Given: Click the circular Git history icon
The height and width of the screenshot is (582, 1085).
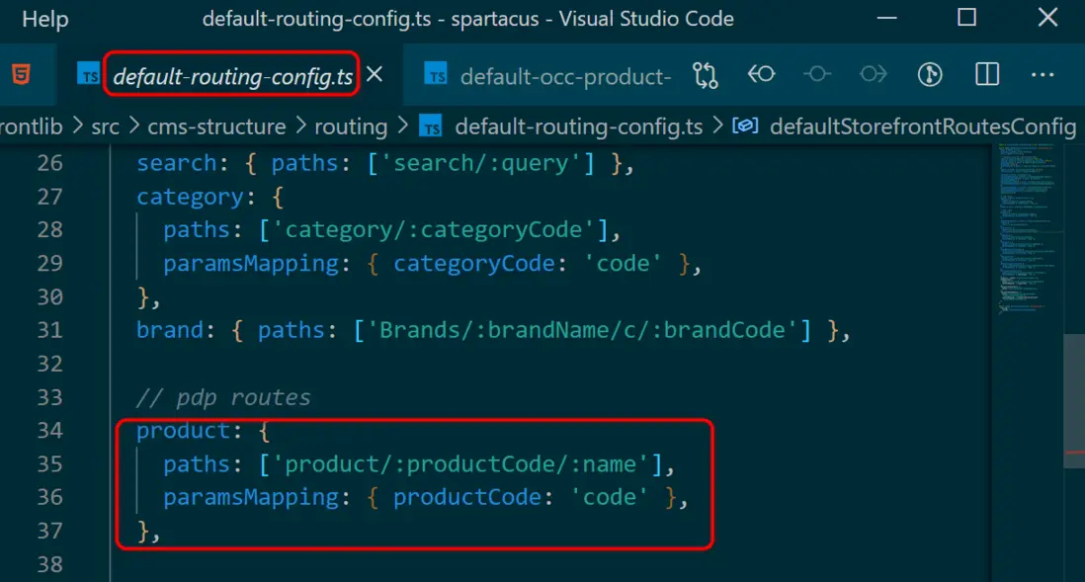Looking at the screenshot, I should (930, 74).
